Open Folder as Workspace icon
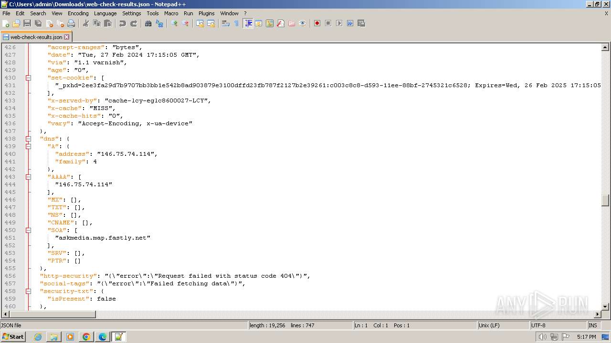 coord(292,23)
